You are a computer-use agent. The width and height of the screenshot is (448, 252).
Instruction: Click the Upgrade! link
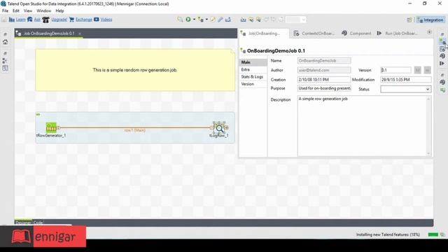59,20
